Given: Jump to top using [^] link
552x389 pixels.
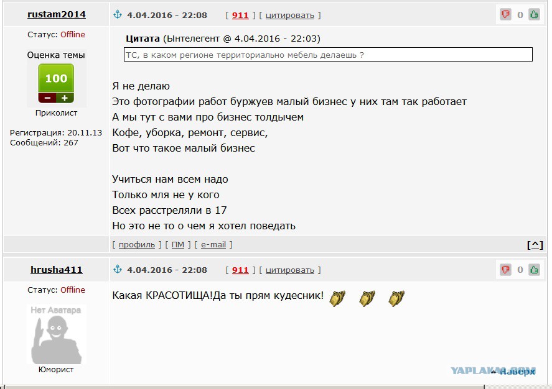Looking at the screenshot, I should pos(535,245).
